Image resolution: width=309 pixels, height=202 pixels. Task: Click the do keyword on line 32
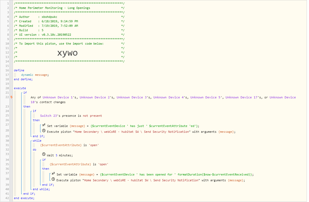tap(34, 150)
